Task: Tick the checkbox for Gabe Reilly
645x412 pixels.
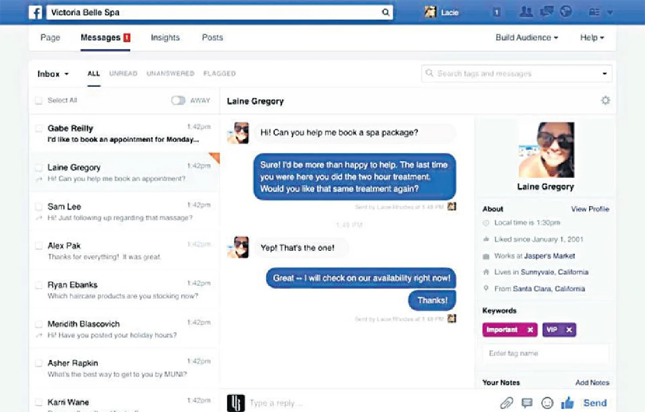Action: pyautogui.click(x=39, y=128)
